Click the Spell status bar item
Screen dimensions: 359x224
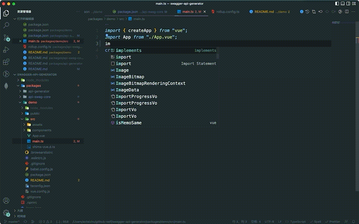[315, 222]
